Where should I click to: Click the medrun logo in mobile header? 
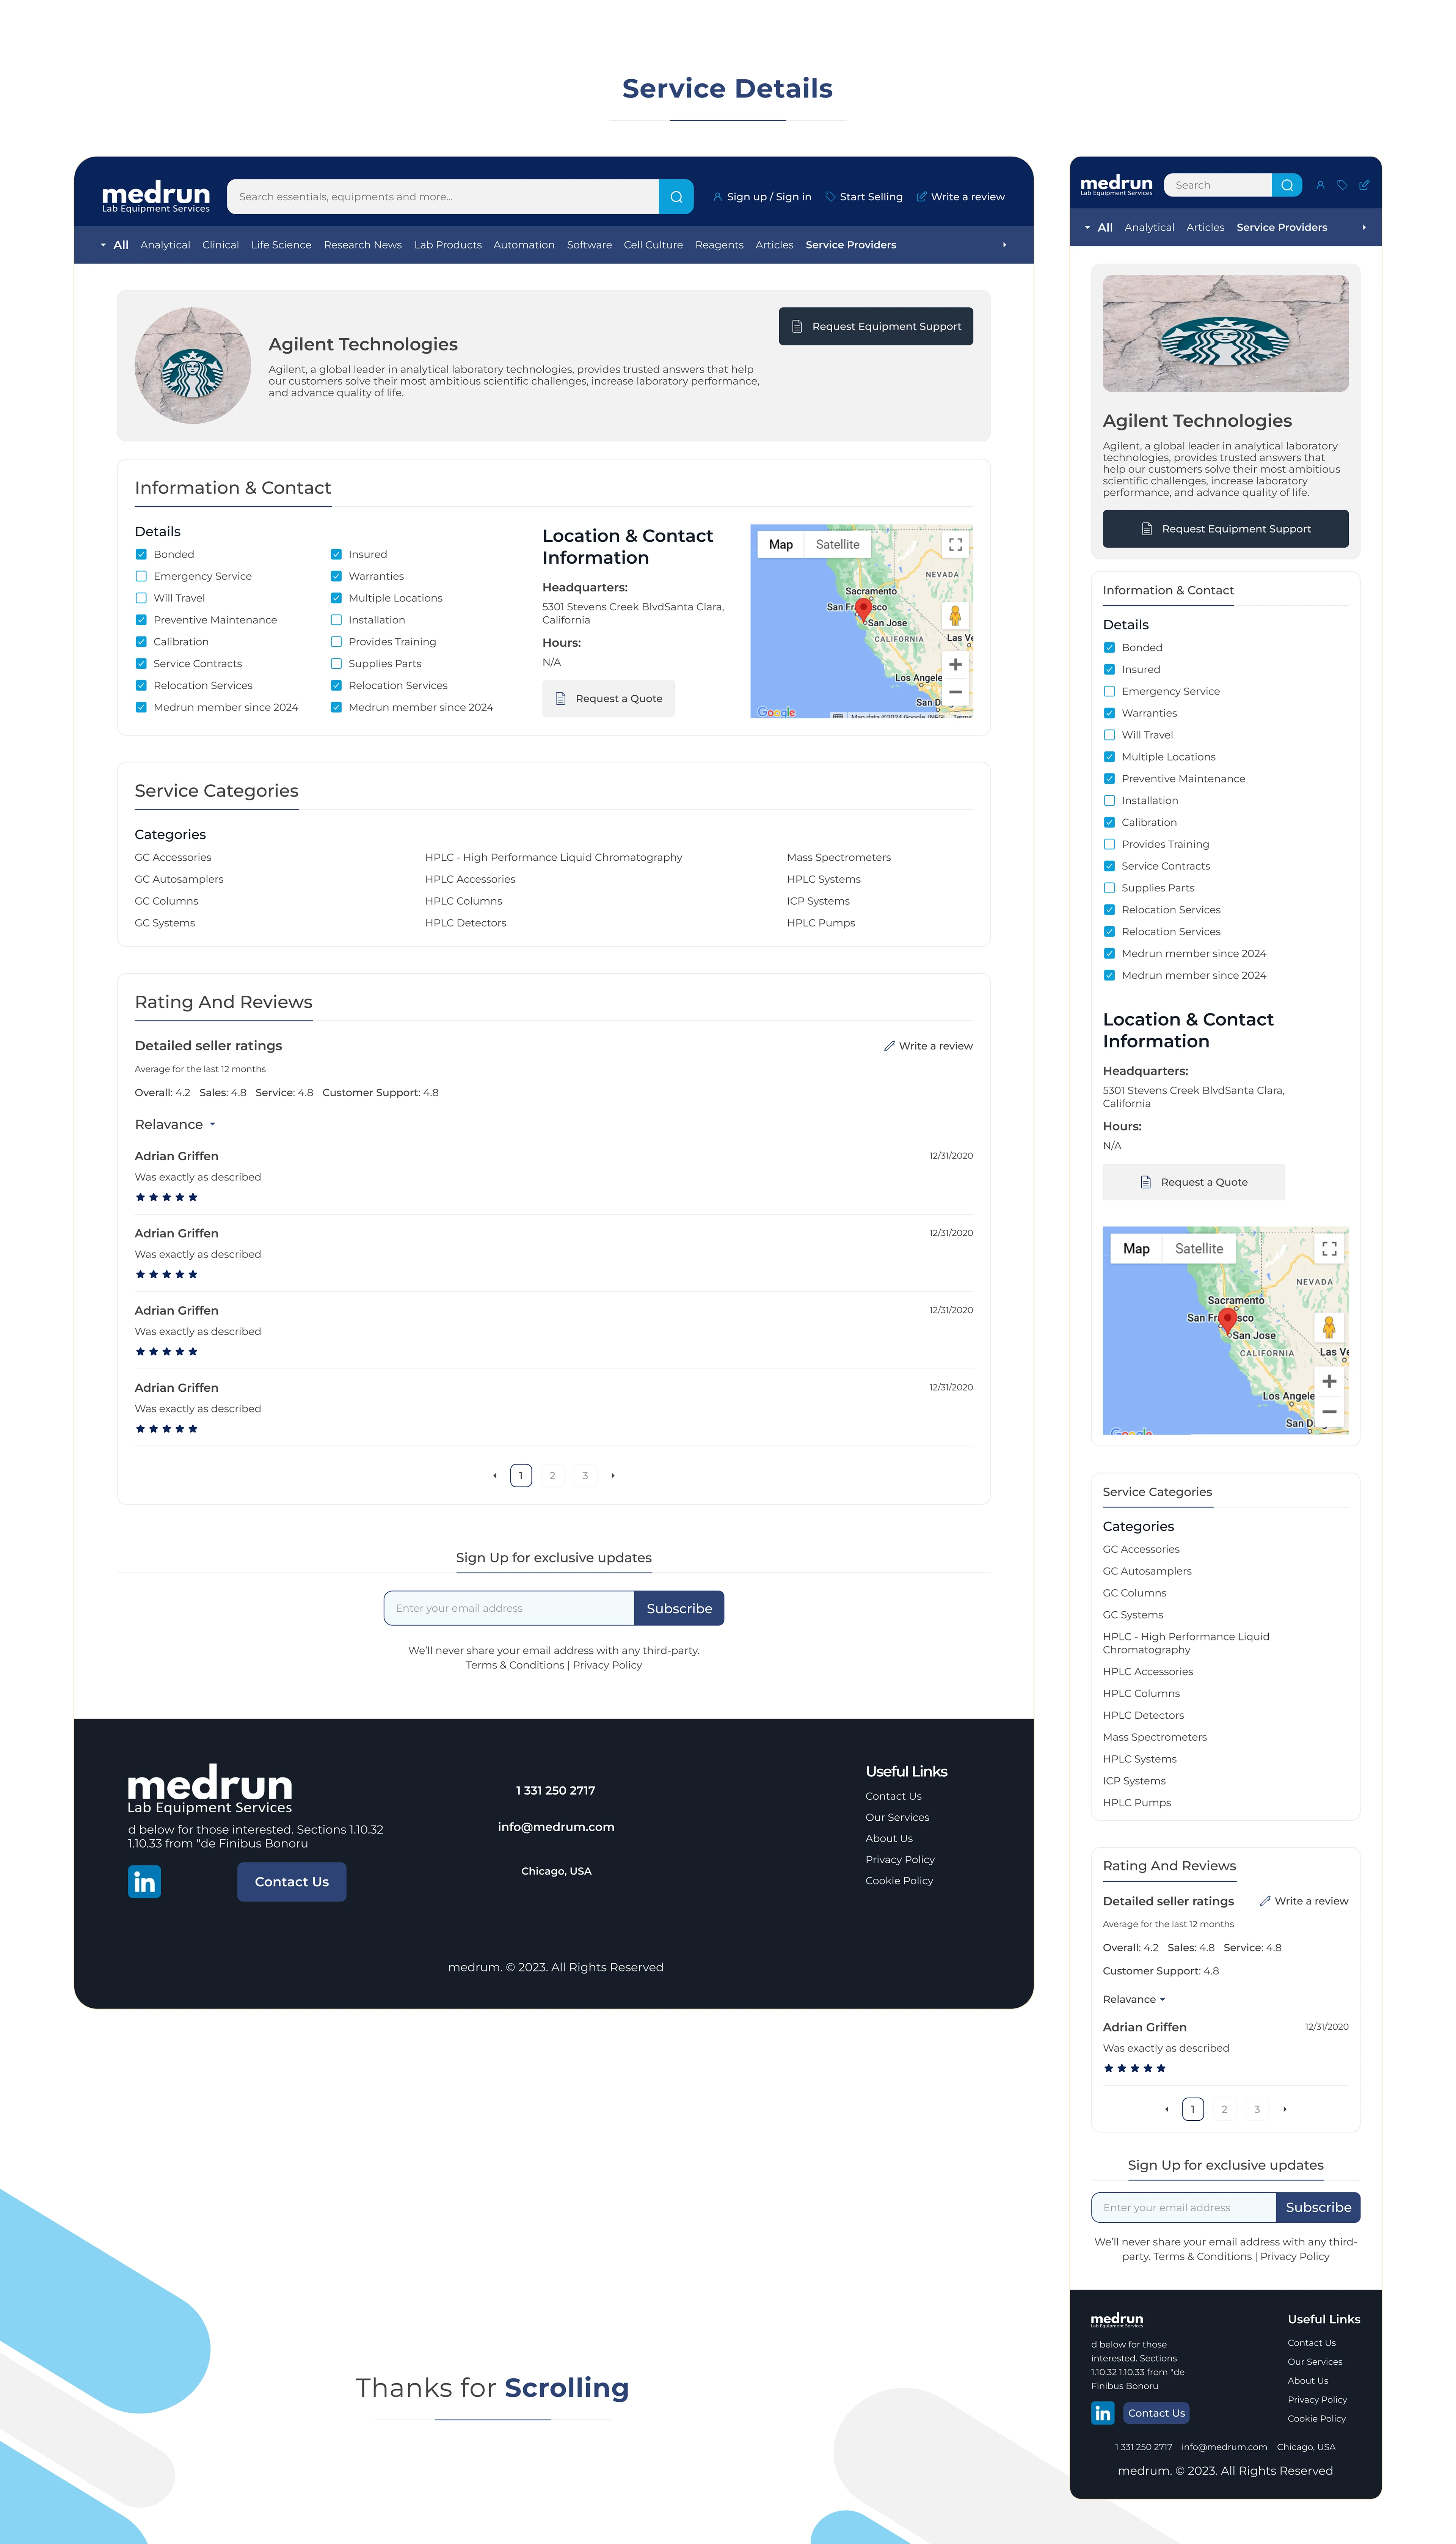click(x=1116, y=185)
